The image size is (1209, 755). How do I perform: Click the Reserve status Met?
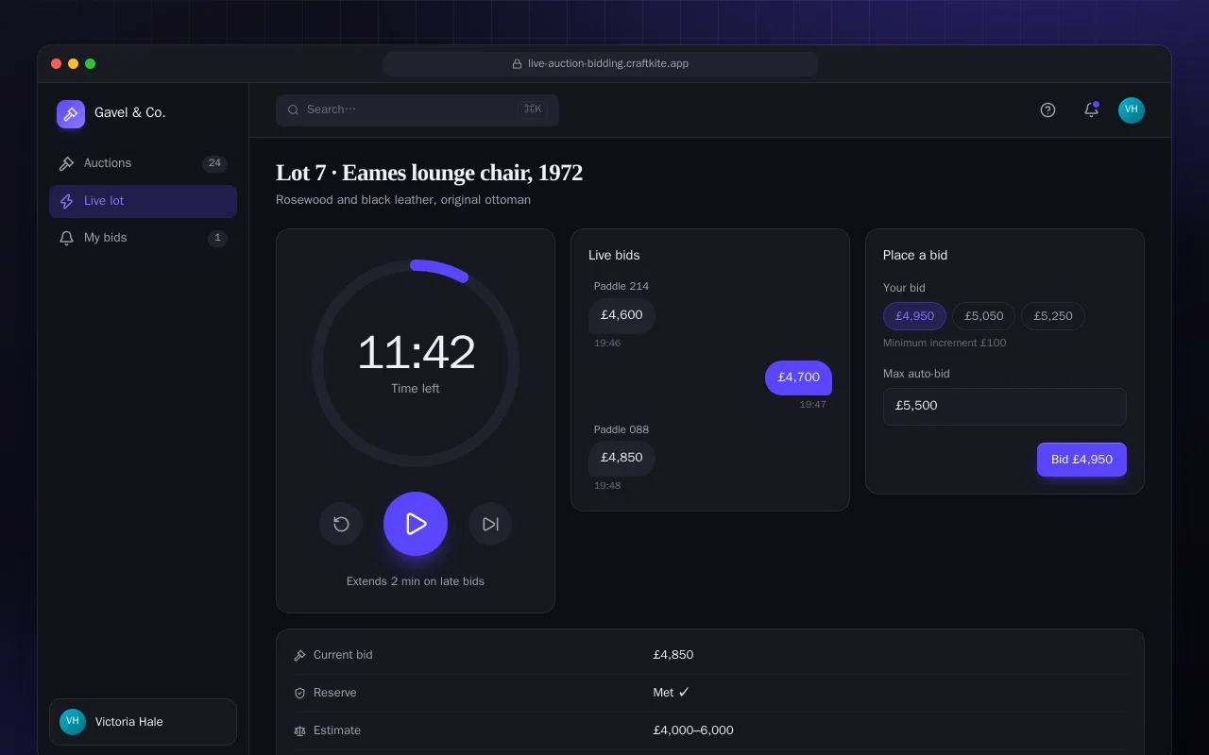(672, 693)
